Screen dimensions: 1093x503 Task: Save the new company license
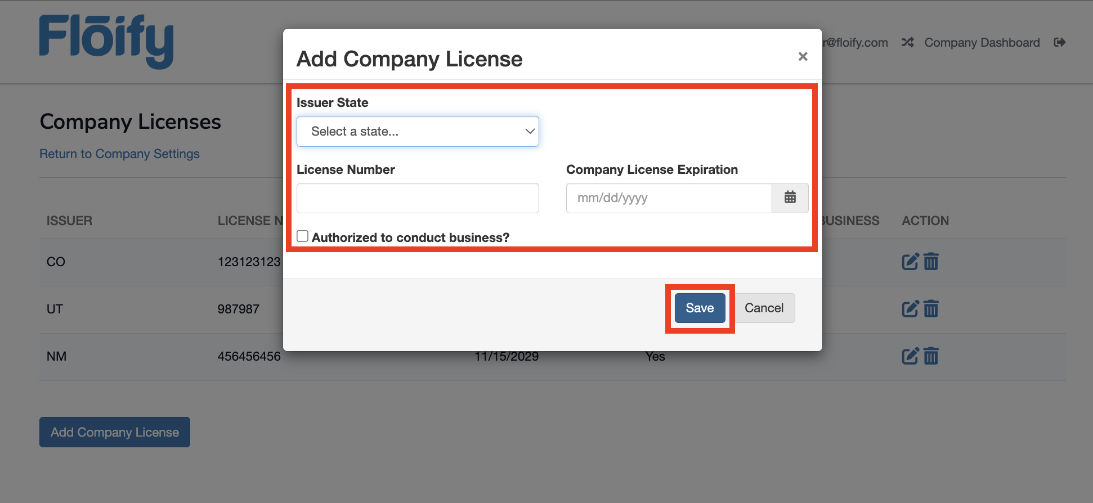(x=700, y=308)
